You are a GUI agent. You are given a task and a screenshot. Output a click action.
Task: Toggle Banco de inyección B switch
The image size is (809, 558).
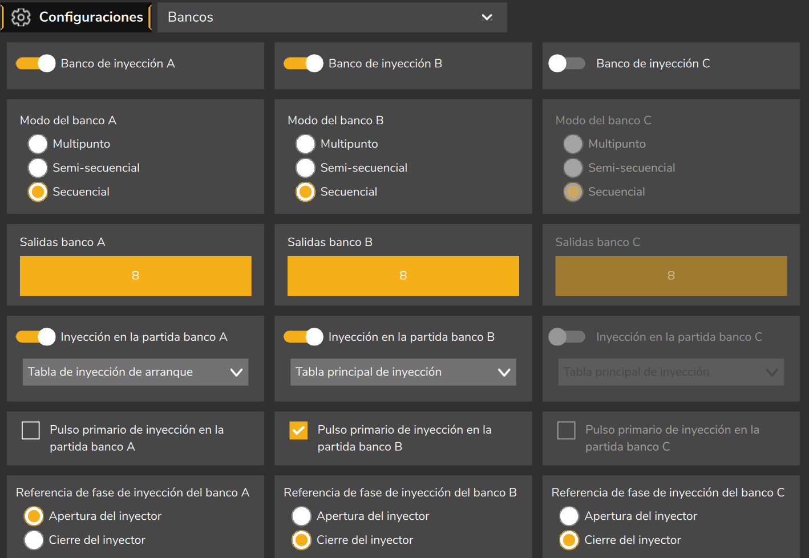point(304,63)
